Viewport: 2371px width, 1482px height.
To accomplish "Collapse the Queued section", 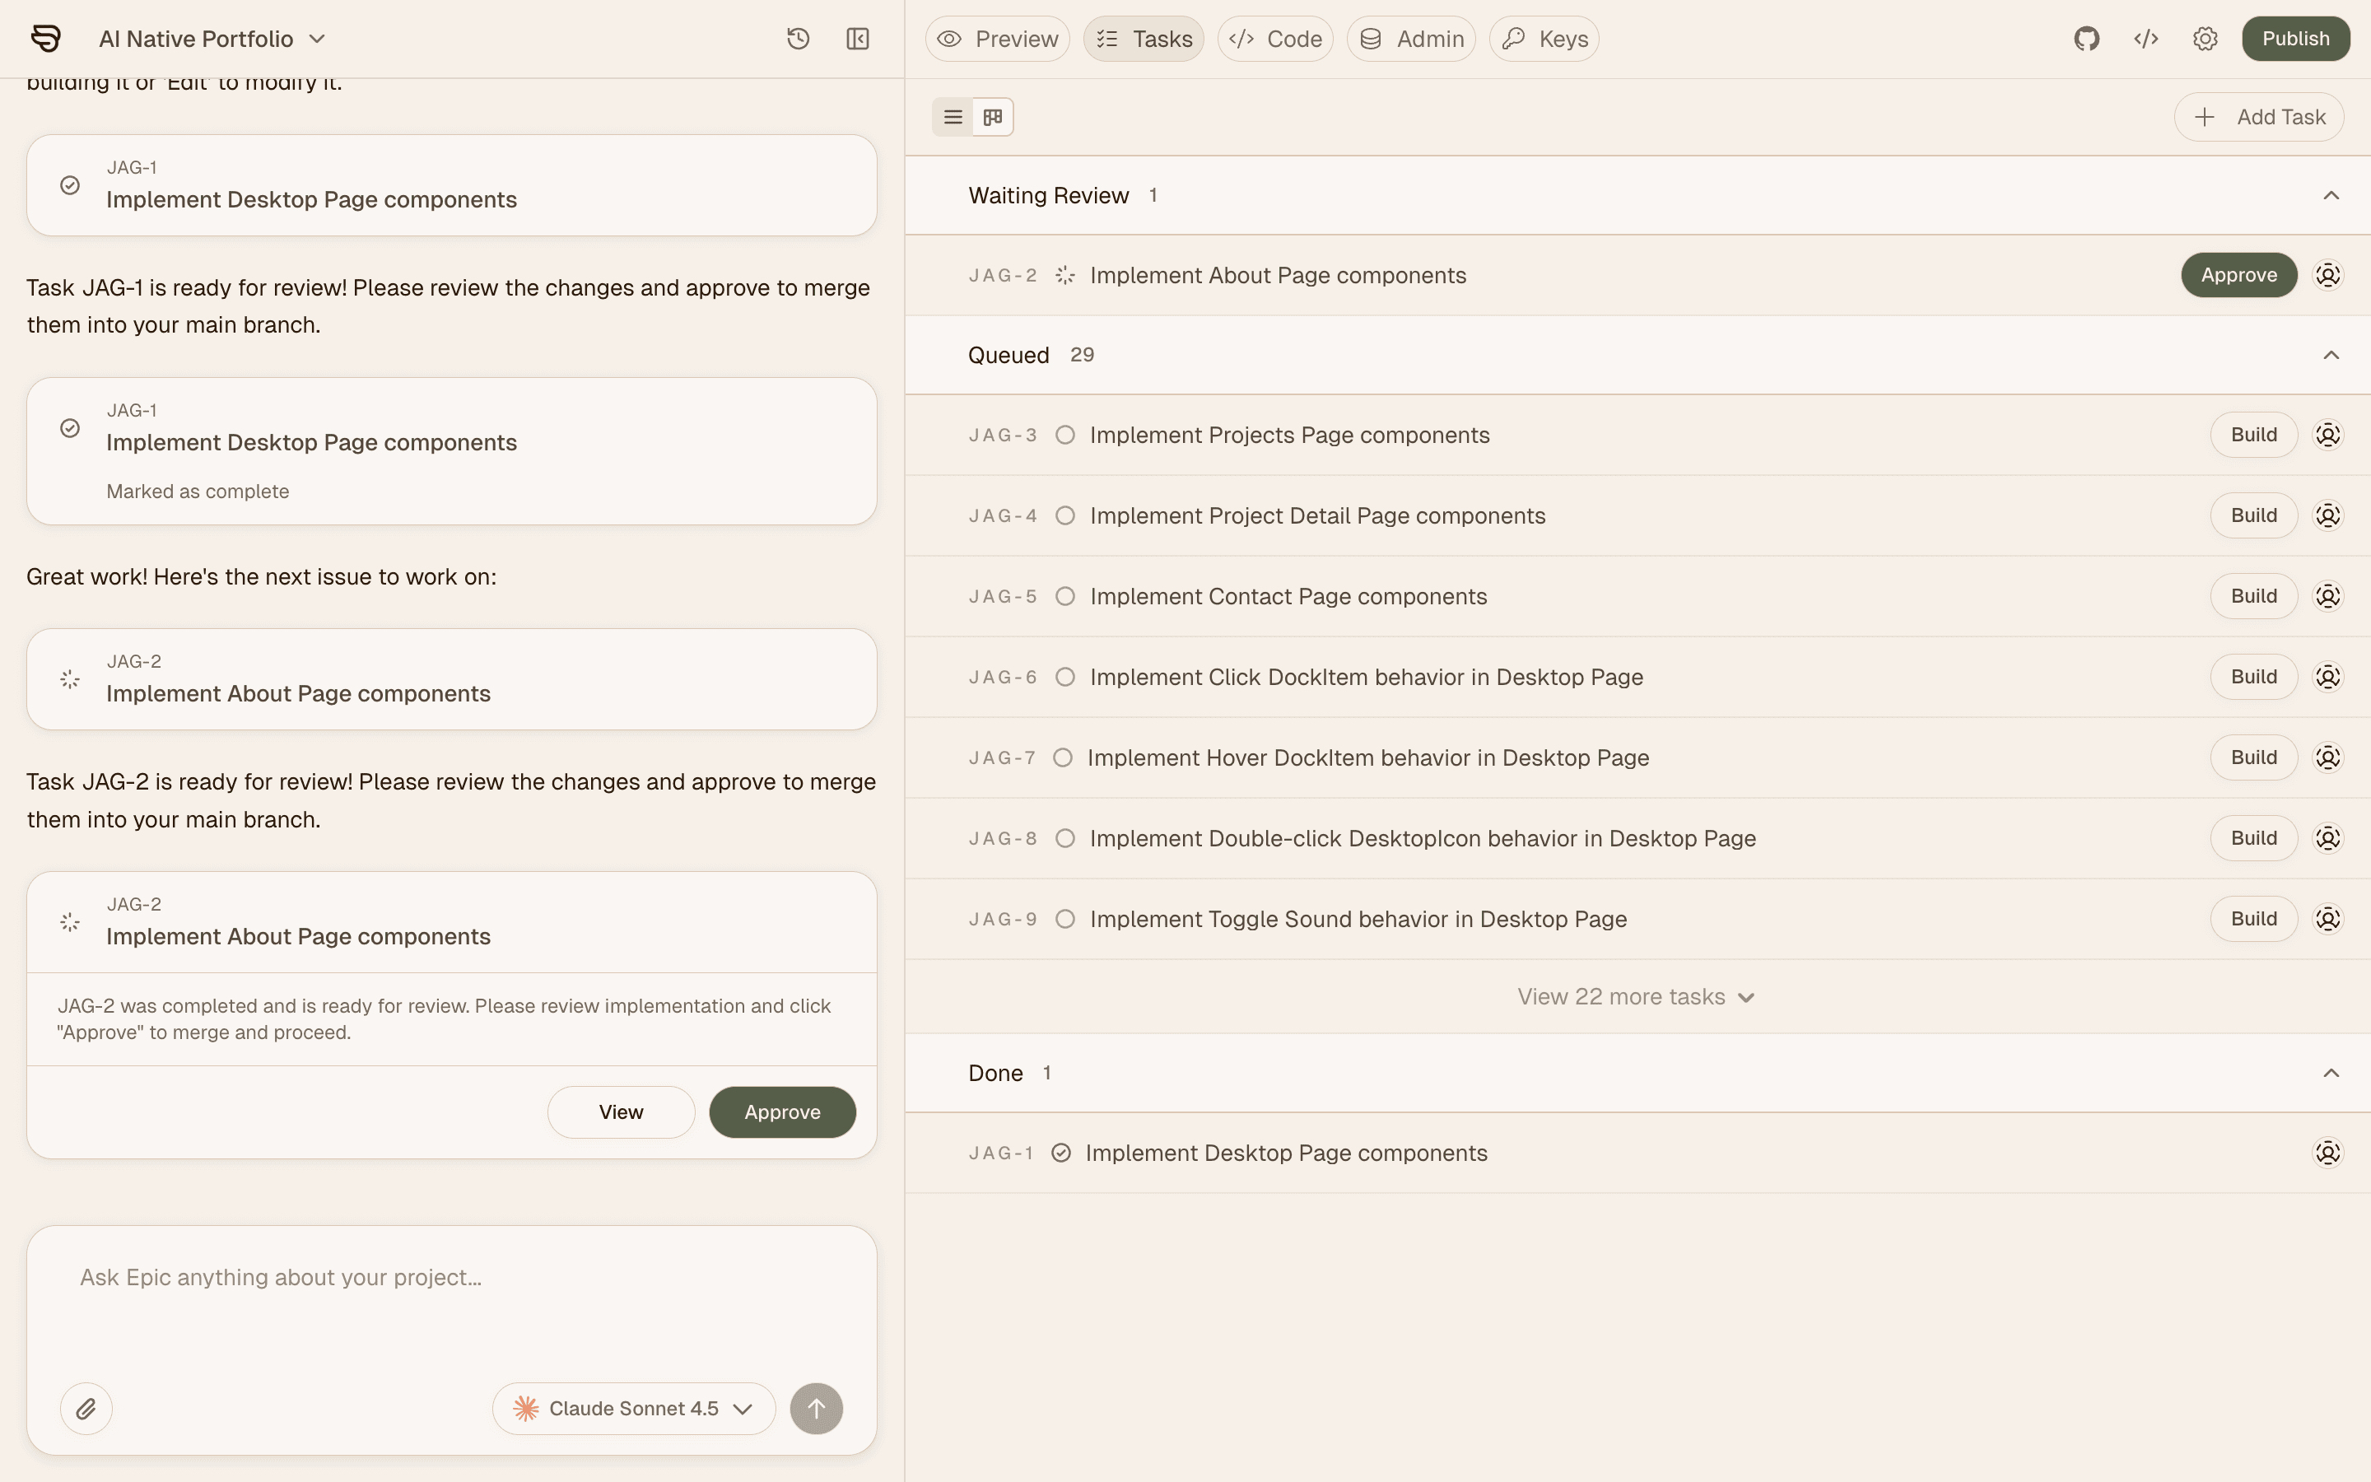I will point(2331,355).
